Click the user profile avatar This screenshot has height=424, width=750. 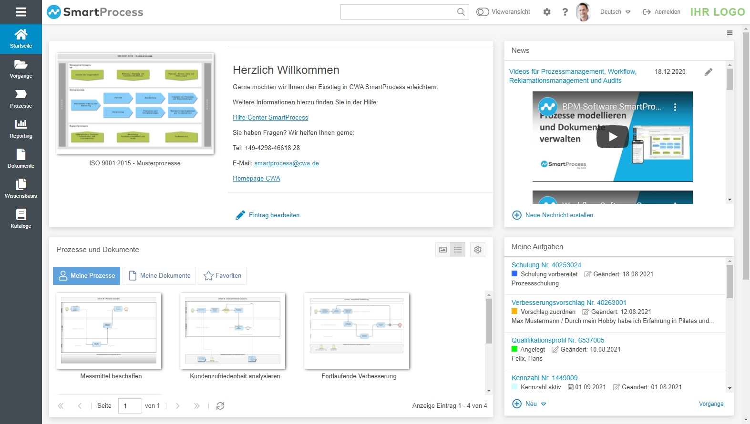(583, 12)
